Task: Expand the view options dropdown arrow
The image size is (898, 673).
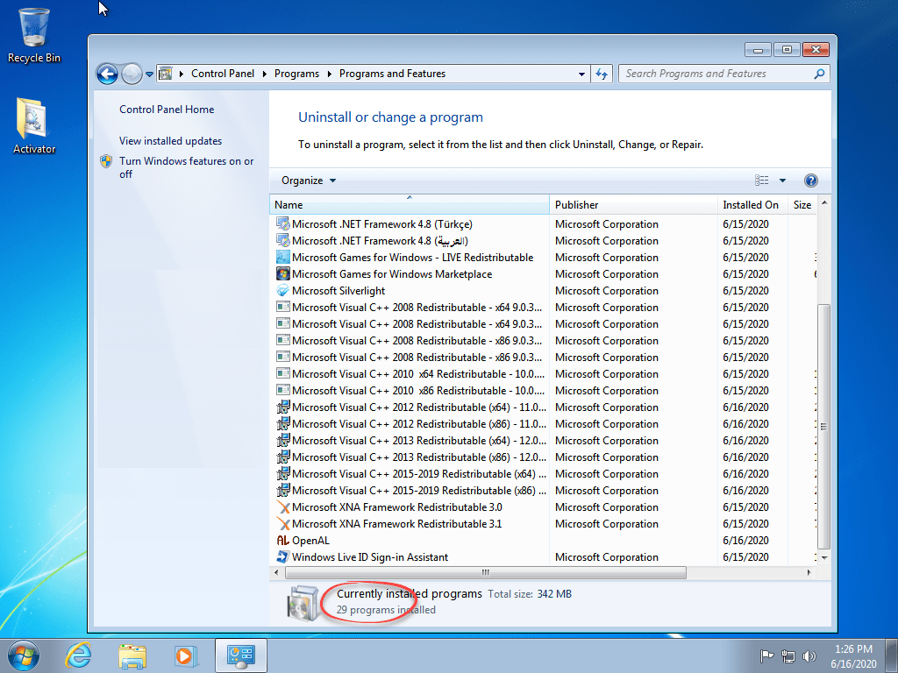Action: [782, 181]
